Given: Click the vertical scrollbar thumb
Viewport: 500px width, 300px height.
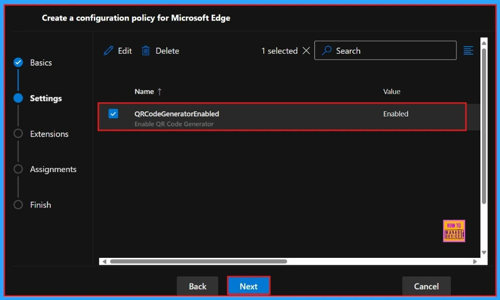Looking at the screenshot, I should (484, 126).
